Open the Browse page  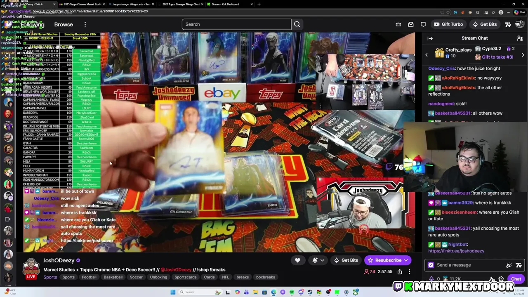point(64,24)
